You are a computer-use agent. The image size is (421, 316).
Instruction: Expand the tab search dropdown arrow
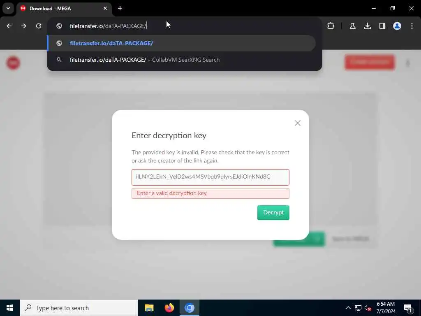8,8
